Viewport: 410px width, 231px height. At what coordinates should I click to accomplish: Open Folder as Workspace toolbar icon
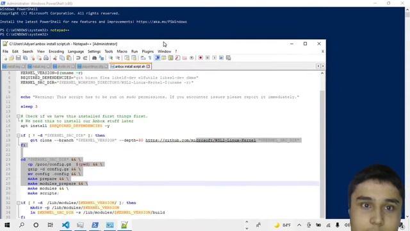184,58
